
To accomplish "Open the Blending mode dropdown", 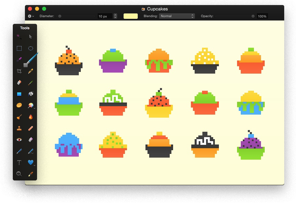I will click(177, 16).
